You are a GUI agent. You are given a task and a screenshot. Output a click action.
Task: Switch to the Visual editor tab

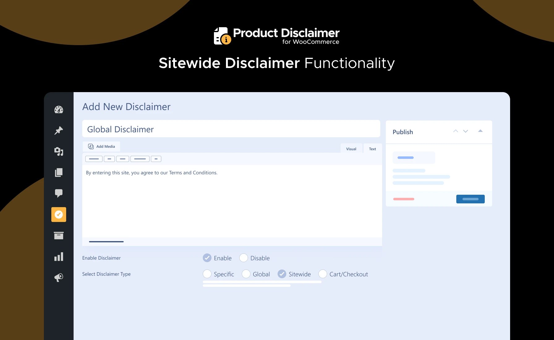(351, 149)
